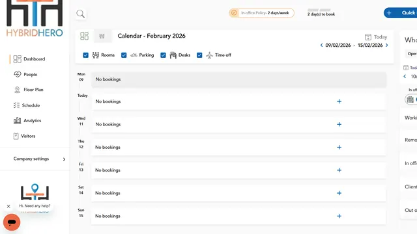Click the In-office Policy checkmark icon
Image resolution: width=417 pixels, height=234 pixels.
[234, 13]
